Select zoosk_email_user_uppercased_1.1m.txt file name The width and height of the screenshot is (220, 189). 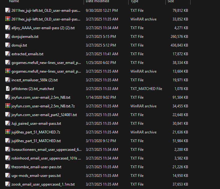point(43,184)
